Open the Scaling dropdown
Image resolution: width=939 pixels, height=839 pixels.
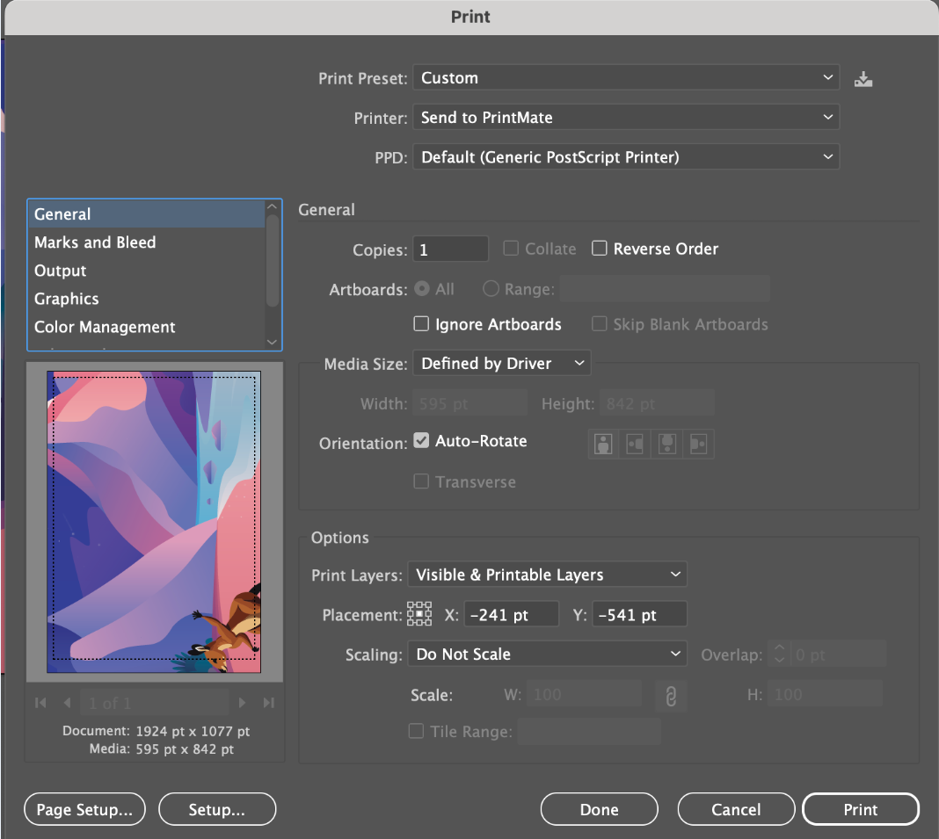[x=547, y=654]
